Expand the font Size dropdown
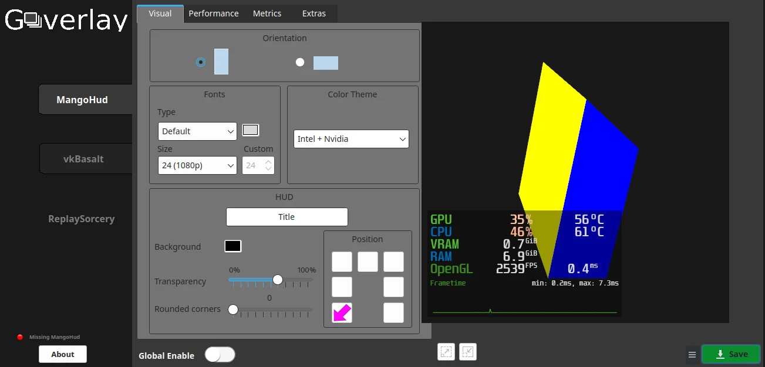The image size is (765, 367). (x=197, y=165)
